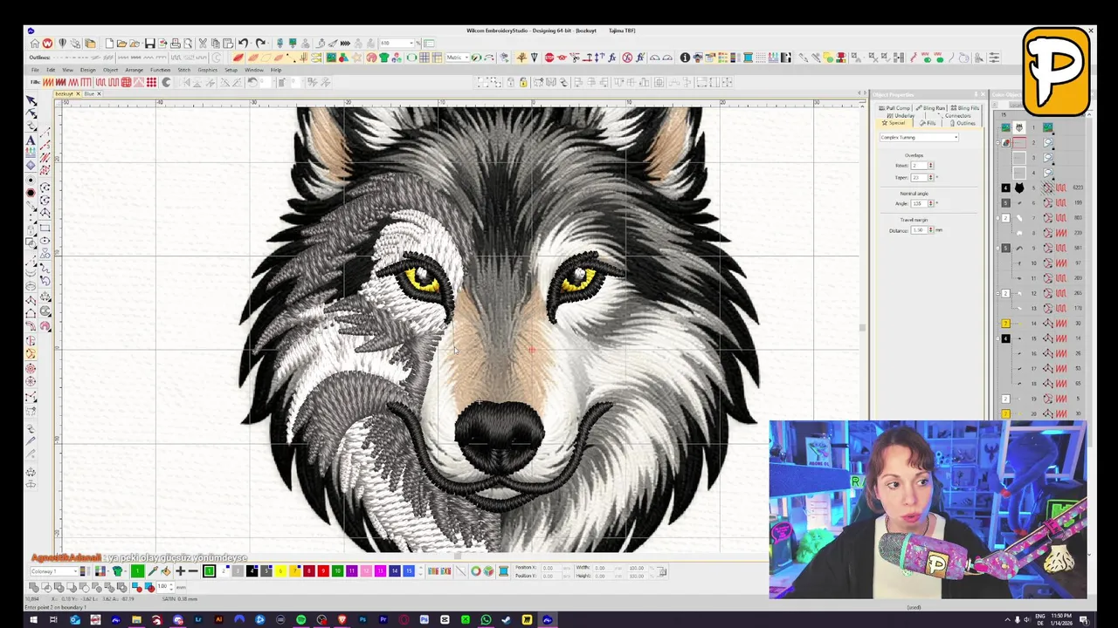Click the 6223 stitch count in row 5
Image resolution: width=1118 pixels, height=628 pixels.
coord(1079,188)
